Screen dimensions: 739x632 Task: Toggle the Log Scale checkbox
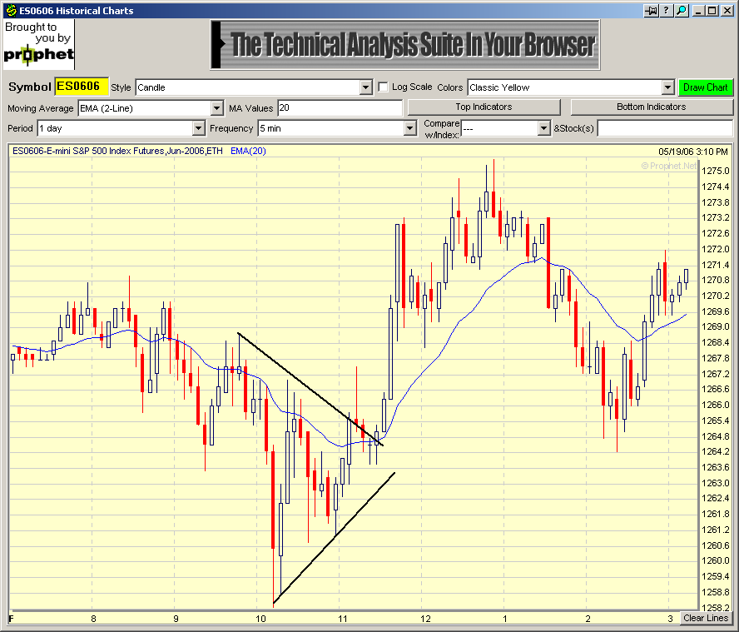(x=383, y=87)
